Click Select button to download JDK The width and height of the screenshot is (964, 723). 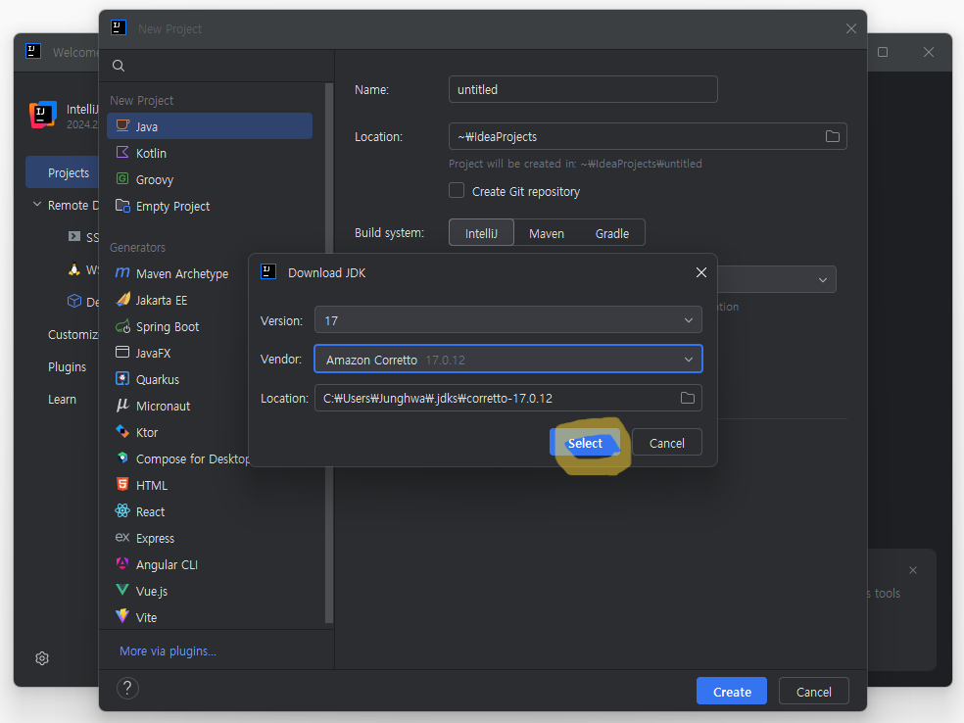[585, 443]
